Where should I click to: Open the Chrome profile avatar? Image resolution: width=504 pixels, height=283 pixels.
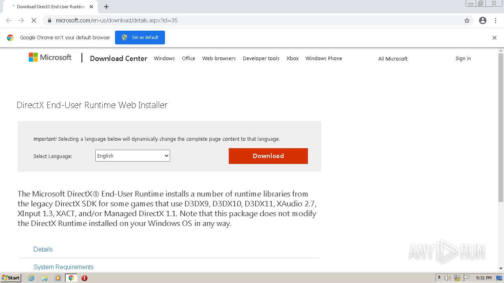[483, 20]
